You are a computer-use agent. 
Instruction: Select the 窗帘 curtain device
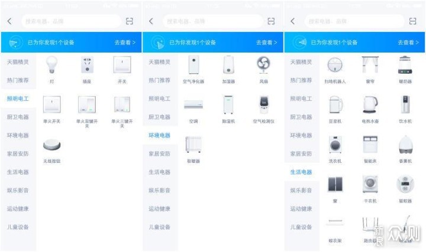pos(370,66)
